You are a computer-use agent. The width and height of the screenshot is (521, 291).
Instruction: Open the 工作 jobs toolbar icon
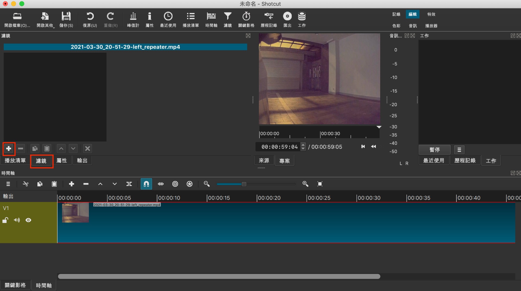302,20
